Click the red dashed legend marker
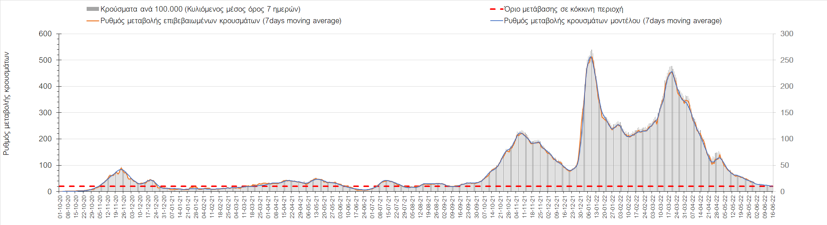This screenshot has width=827, height=225. coord(496,9)
